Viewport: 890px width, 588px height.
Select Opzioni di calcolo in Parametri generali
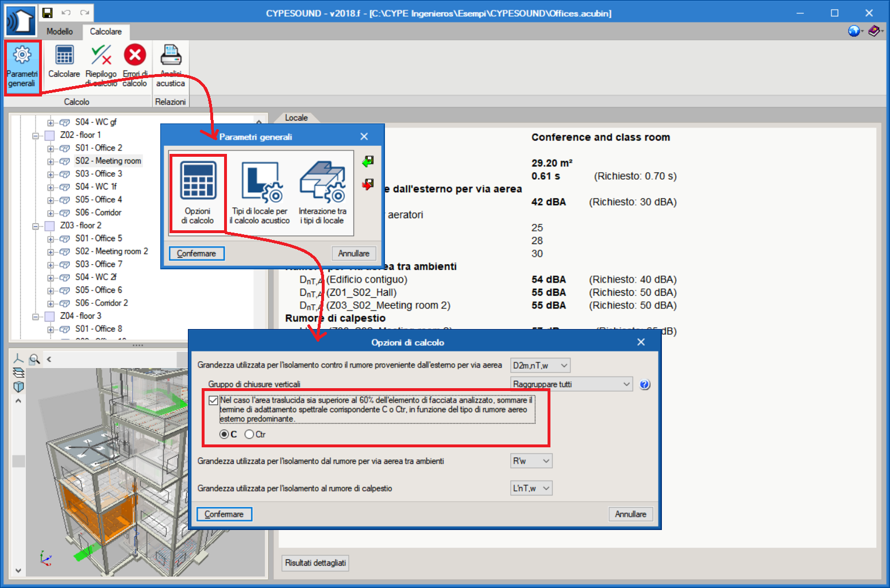point(198,193)
